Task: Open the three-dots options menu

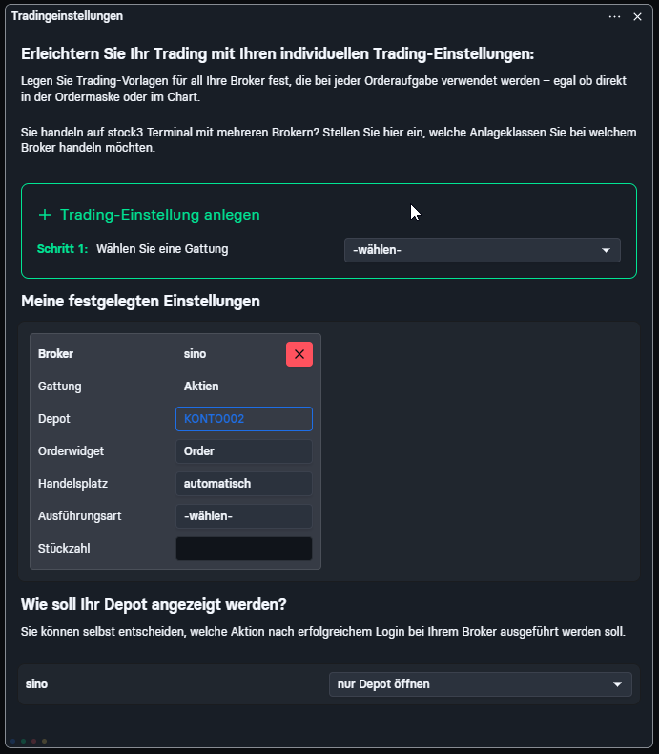Action: 614,17
